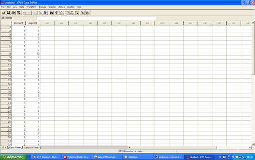255x160 pixels.
Task: Click the Use Sets toolbar icon
Action: [87, 13]
